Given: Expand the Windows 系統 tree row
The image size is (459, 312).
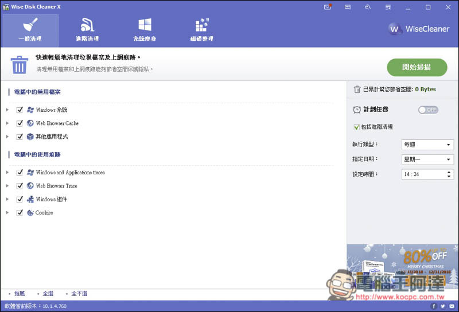Looking at the screenshot, I should pos(7,110).
